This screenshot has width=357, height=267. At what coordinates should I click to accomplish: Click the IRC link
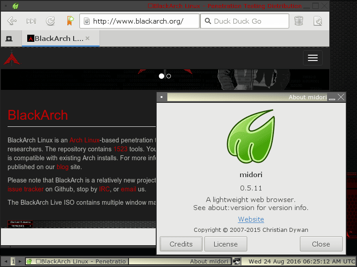(104, 189)
